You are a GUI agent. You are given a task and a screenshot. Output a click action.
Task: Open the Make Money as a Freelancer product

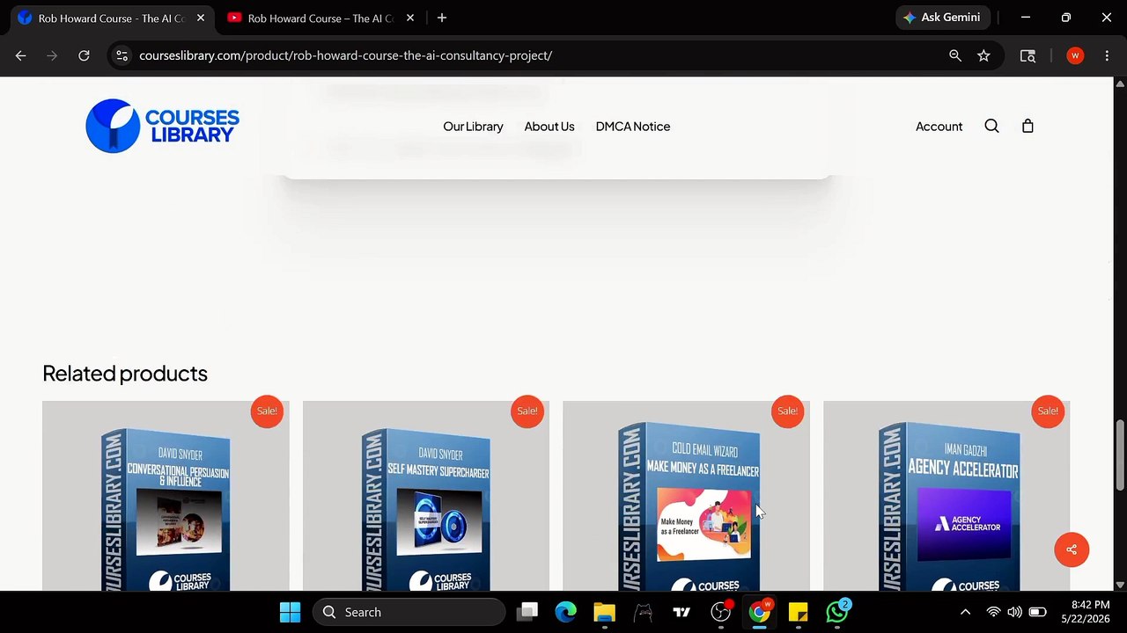(686, 496)
